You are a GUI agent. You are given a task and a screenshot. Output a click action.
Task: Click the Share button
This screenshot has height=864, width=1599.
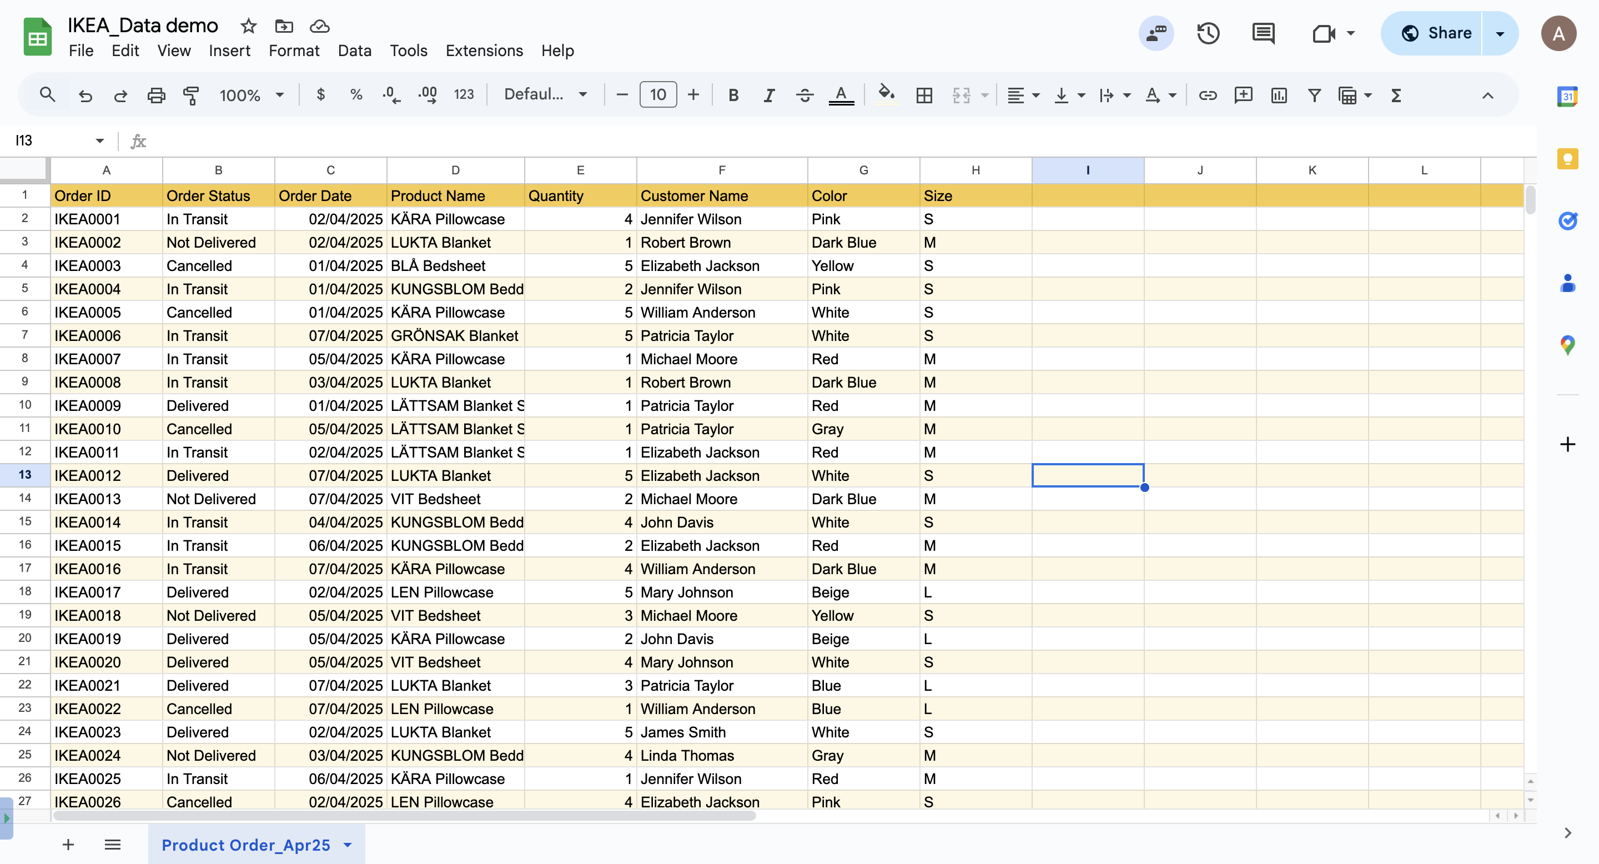coord(1432,33)
